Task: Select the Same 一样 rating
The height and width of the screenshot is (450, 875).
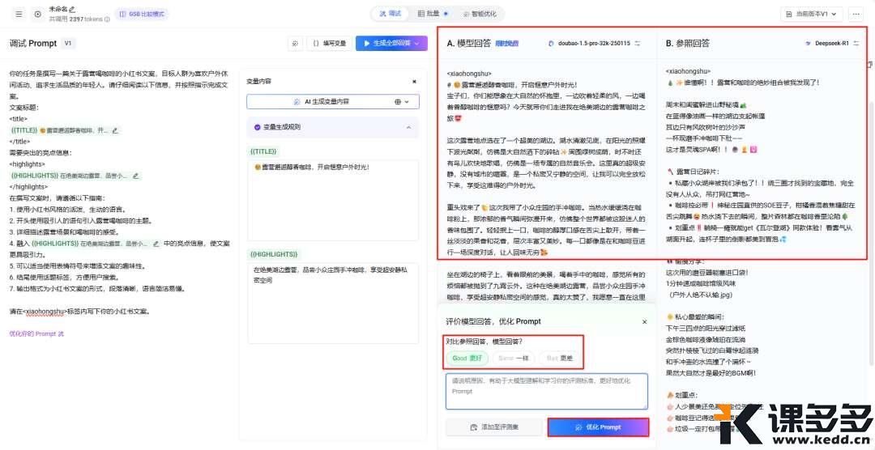Action: [x=514, y=358]
